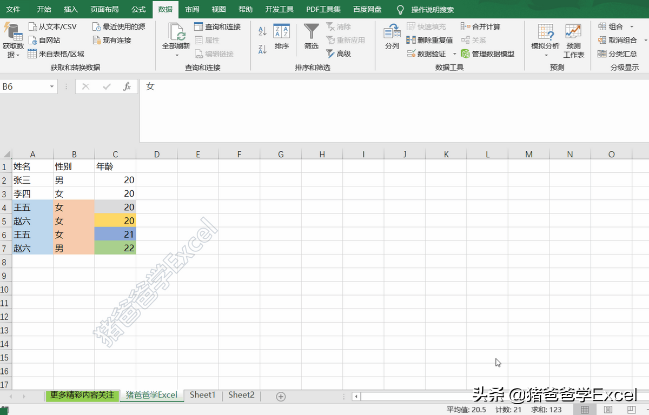Viewport: 649px width, 415px height.
Task: Open the 文件 tab
Action: click(x=13, y=10)
